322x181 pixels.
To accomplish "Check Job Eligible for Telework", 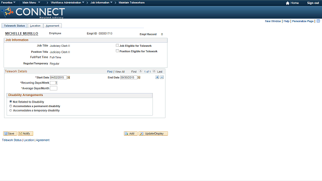I will click(117, 45).
